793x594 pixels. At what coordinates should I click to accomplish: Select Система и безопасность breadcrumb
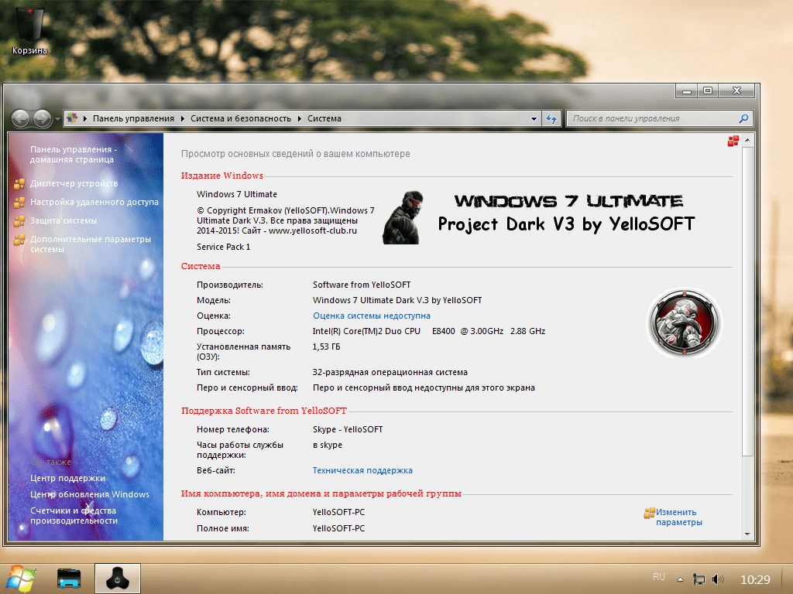point(241,118)
